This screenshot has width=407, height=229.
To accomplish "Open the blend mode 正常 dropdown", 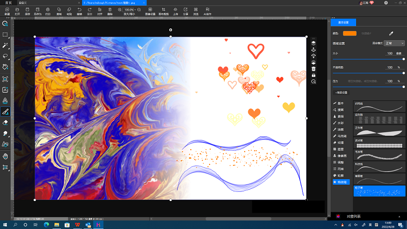I will point(395,44).
